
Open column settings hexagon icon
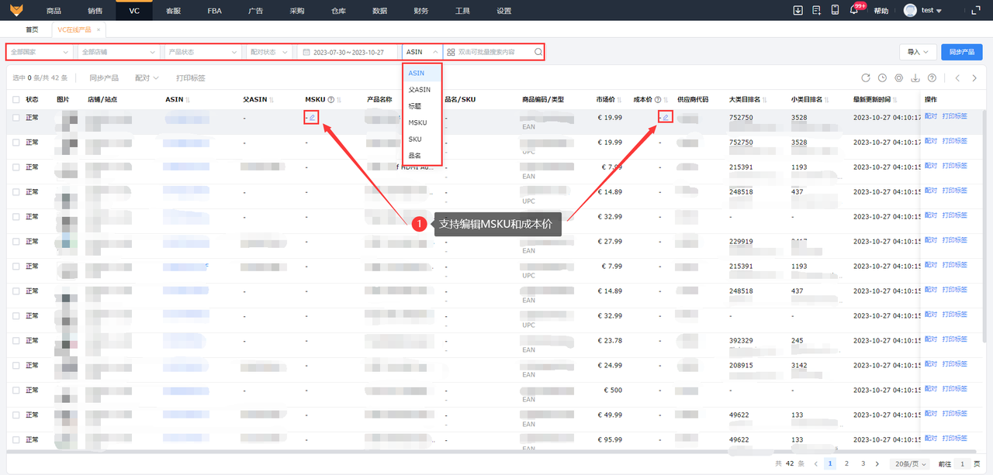tap(899, 78)
